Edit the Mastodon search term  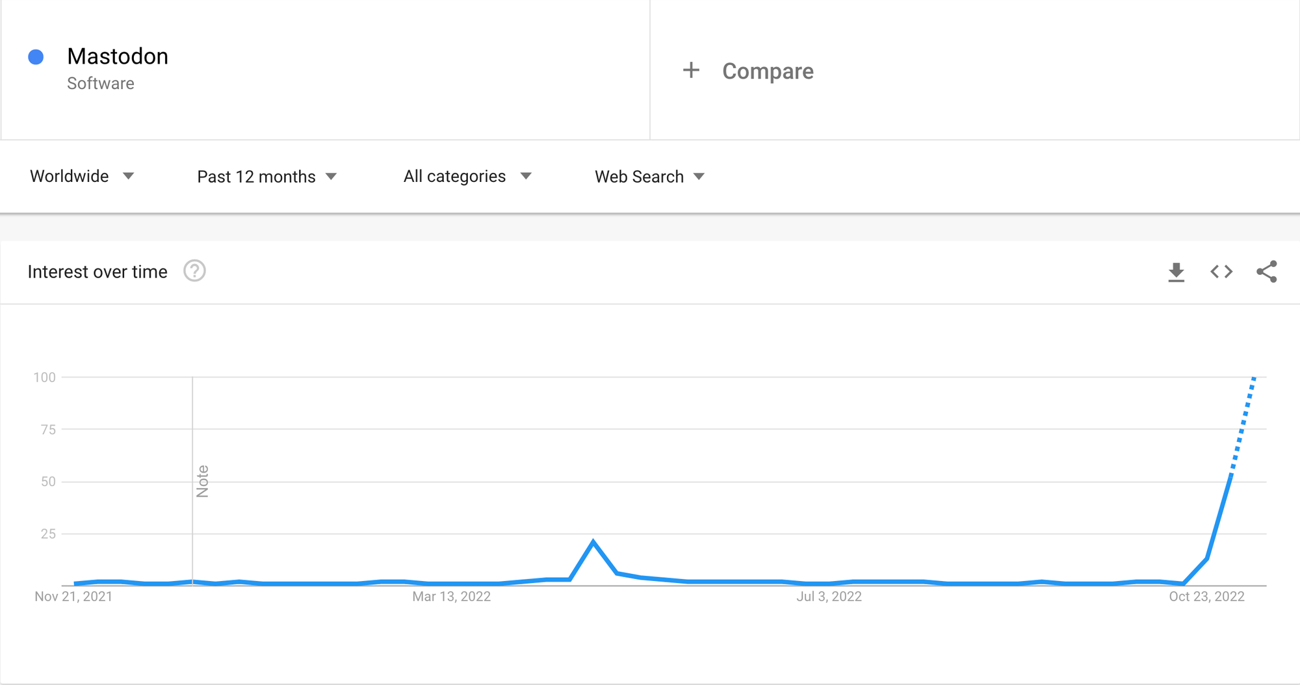118,57
